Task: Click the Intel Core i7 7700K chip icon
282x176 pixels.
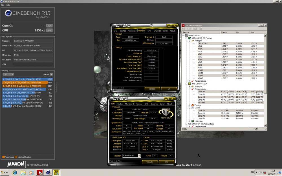Action: click(x=190, y=84)
